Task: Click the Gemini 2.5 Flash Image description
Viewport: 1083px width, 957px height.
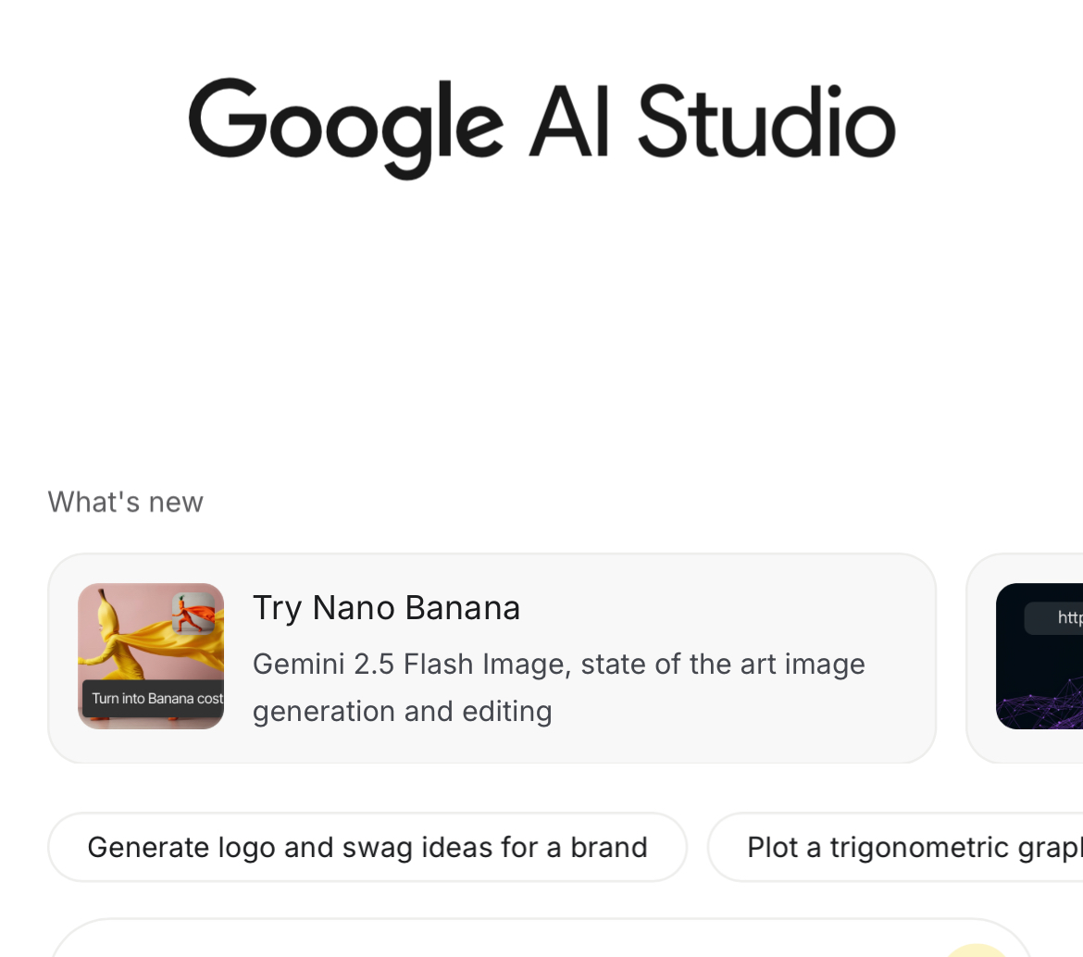Action: click(x=558, y=688)
